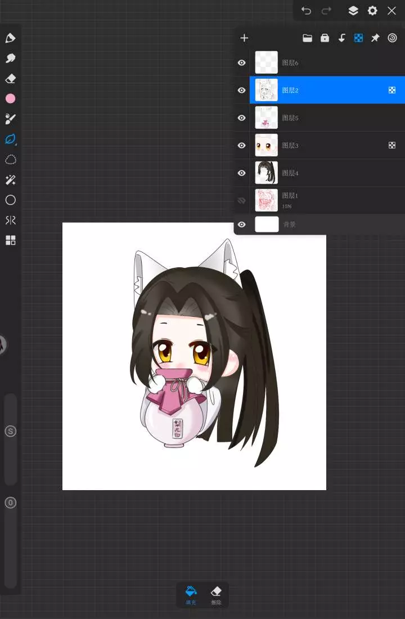Screen dimensions: 405x619
Task: Tap the partially hidden round left-edge button
Action: click(x=3, y=344)
